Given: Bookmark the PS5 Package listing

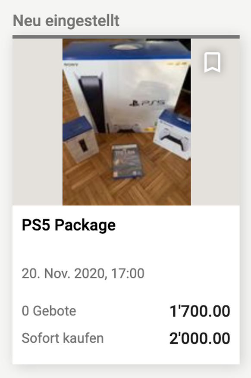Looking at the screenshot, I should pos(213,62).
